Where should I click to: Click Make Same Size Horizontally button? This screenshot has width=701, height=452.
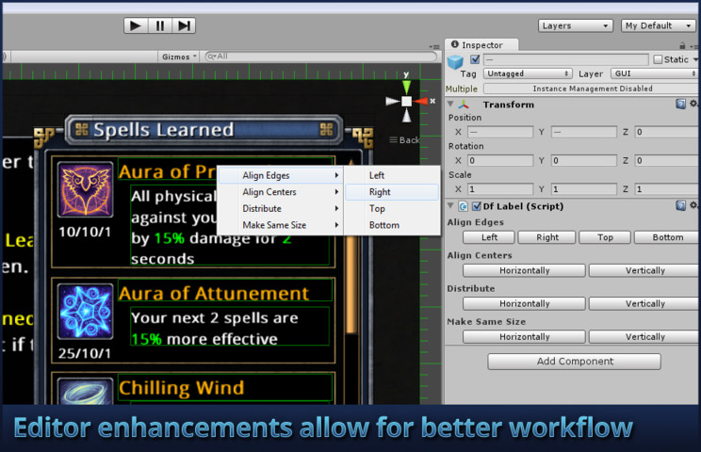(524, 337)
